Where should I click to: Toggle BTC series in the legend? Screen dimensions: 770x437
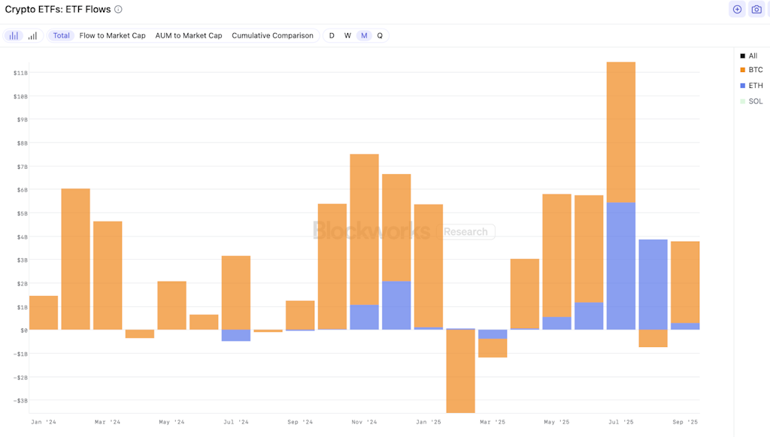tap(755, 70)
